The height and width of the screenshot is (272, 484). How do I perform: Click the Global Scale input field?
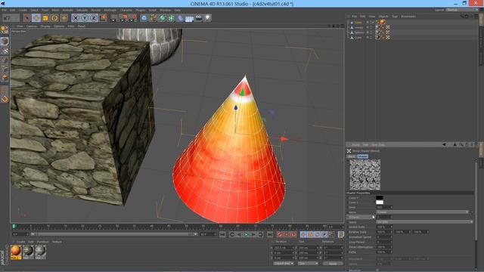pos(383,227)
